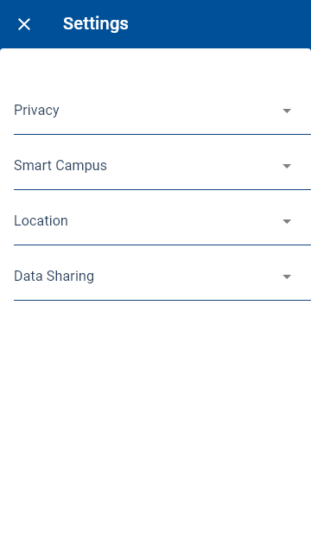Click the Settings title in the header
311x553 pixels.
coord(96,24)
